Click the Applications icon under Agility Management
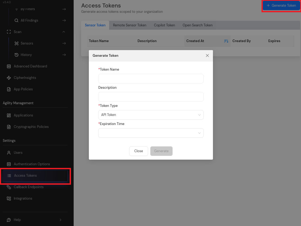 (9, 115)
